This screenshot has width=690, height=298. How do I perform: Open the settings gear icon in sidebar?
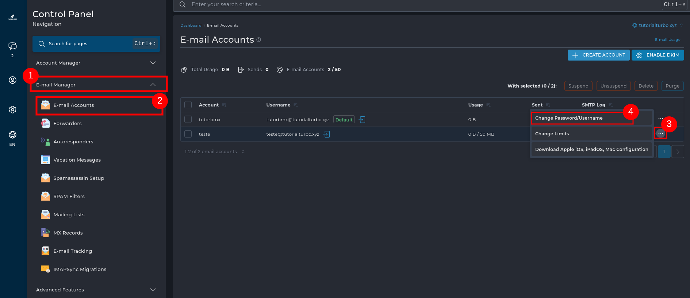click(12, 109)
